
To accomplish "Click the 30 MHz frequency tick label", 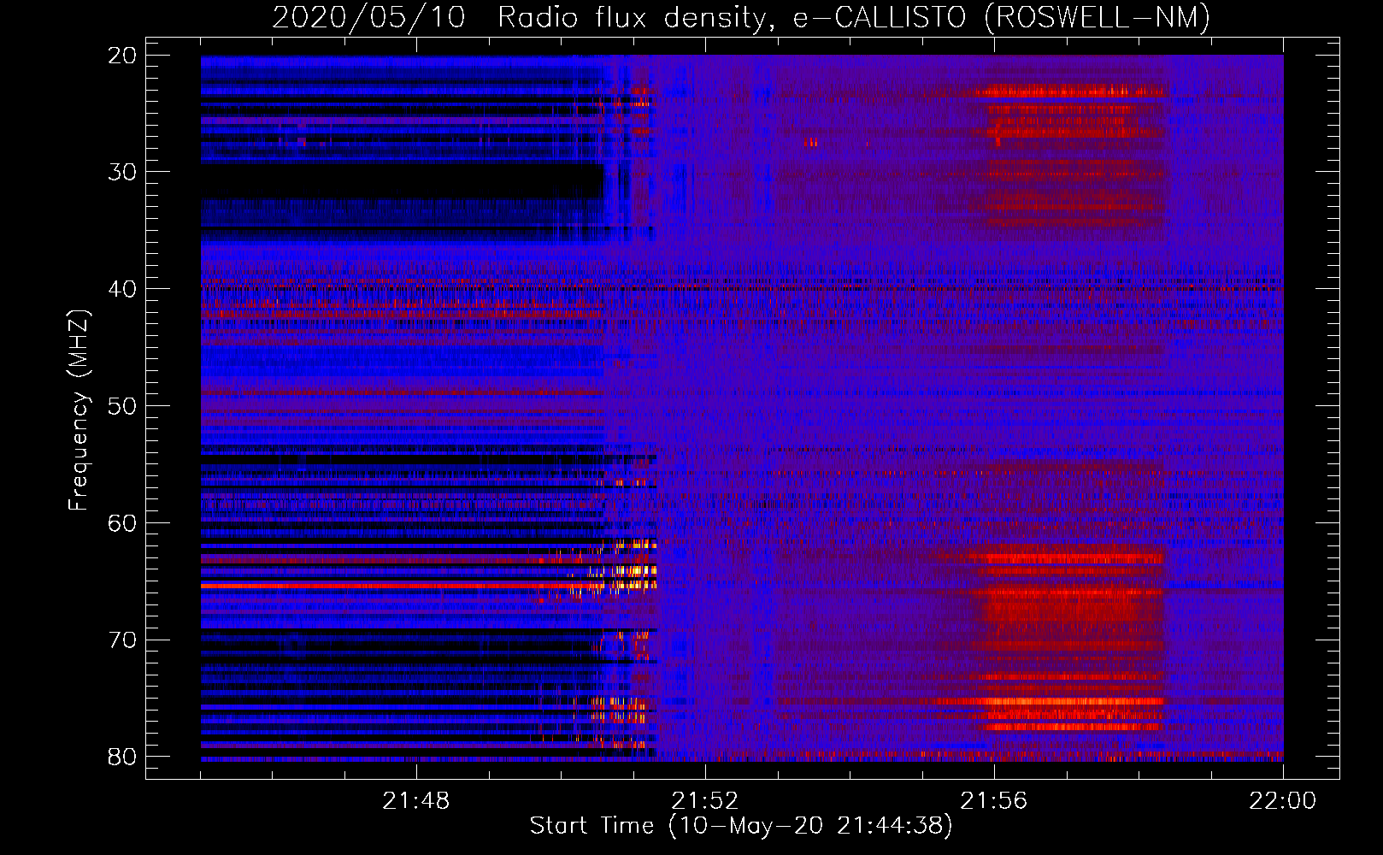I will [x=123, y=172].
